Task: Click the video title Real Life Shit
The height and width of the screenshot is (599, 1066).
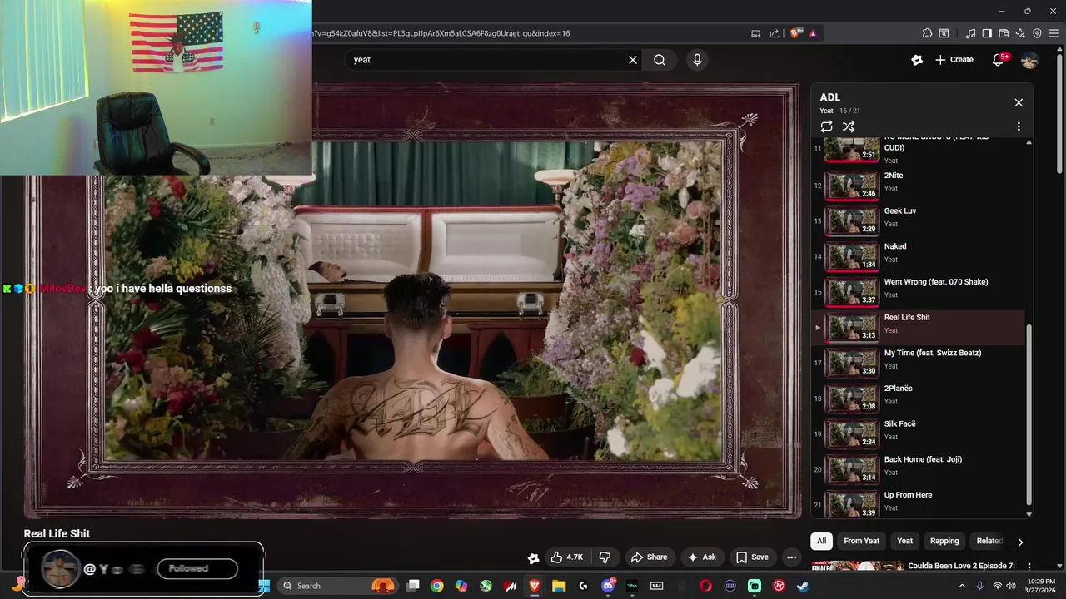Action: click(x=57, y=533)
